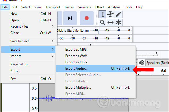Viewport: 169px width, 112px height.
Task: Open the Speakers output device dropdown
Action: (157, 62)
